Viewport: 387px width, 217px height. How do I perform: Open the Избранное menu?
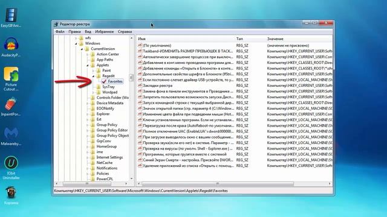click(105, 31)
